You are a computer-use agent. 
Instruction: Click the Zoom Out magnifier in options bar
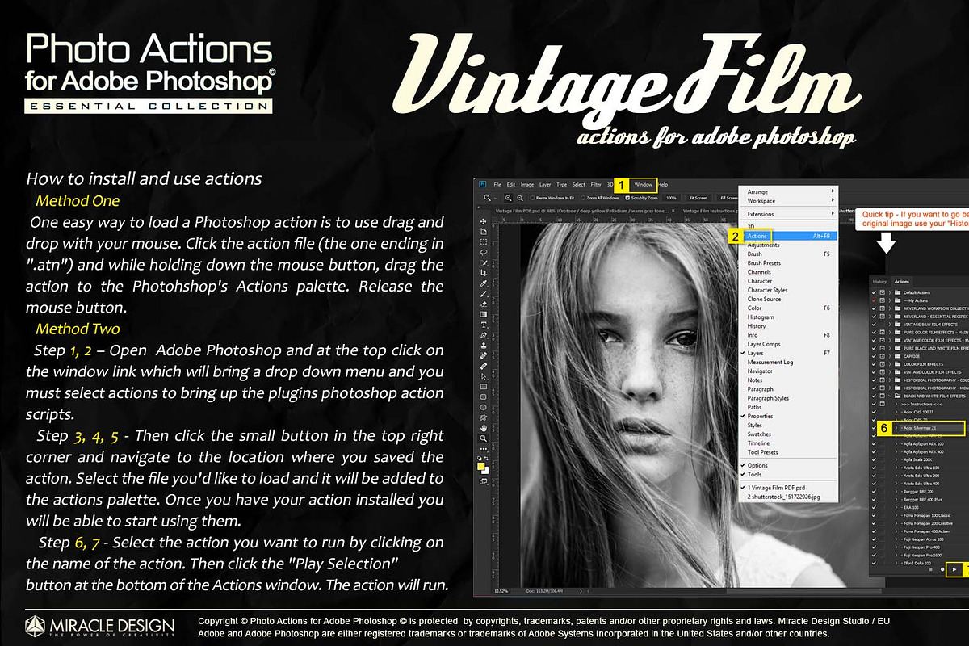coord(520,198)
